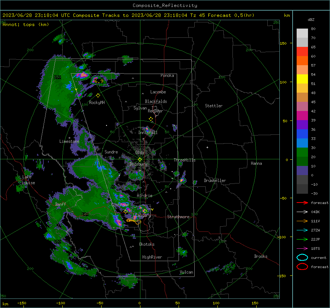Click the yellow diamond marker above RockyMH
The image size is (330, 308).
pos(98,96)
